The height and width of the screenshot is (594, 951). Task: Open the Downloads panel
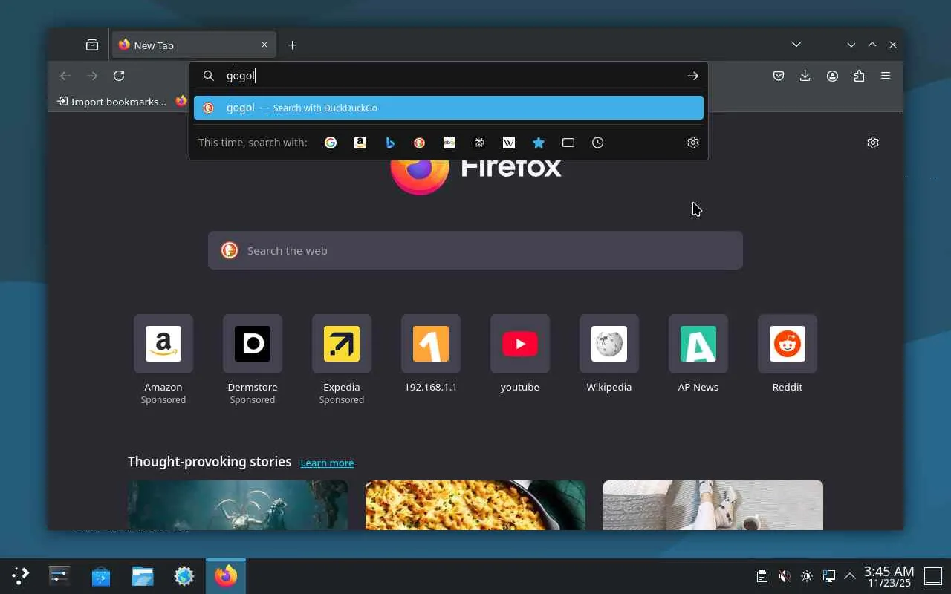click(x=805, y=76)
